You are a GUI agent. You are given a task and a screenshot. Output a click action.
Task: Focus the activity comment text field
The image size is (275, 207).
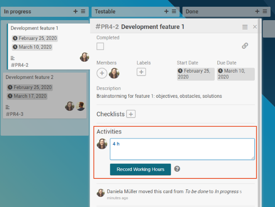click(182, 149)
